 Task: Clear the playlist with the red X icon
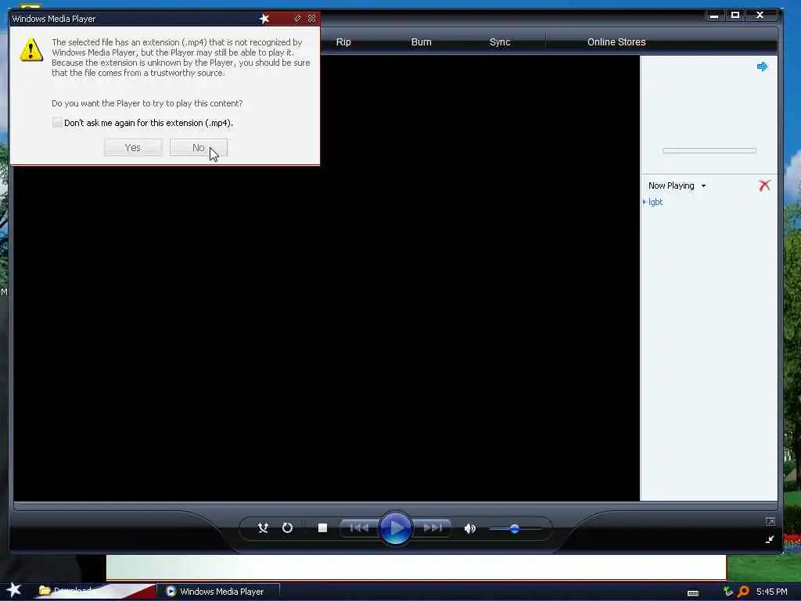(x=764, y=185)
